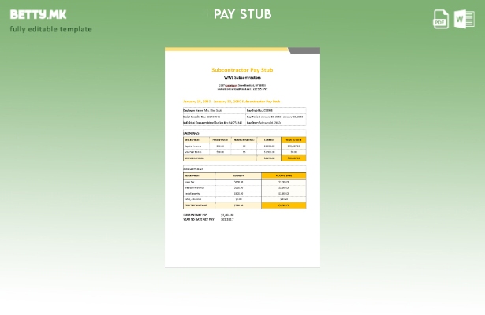Click the DEDUCTIONS section heading

(x=193, y=169)
